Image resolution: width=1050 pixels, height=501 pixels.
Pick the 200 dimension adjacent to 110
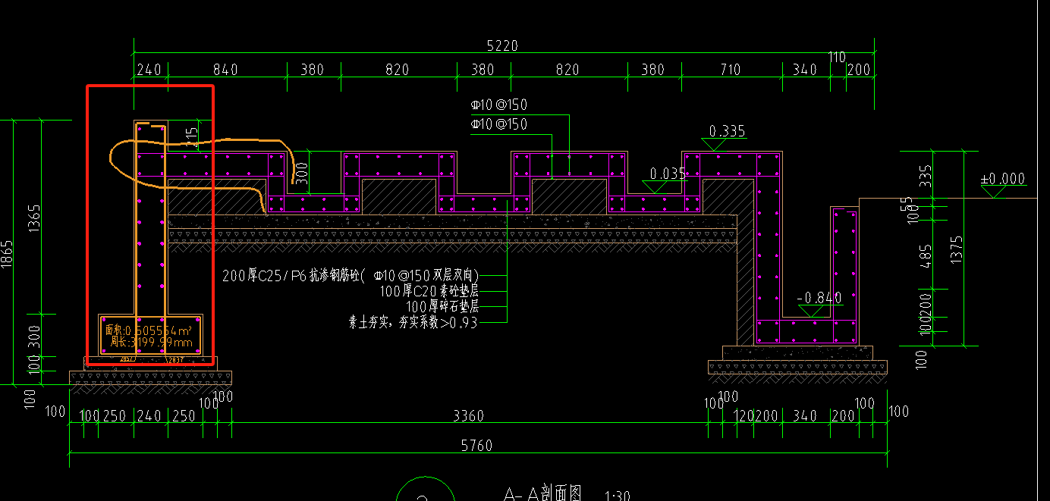[859, 70]
